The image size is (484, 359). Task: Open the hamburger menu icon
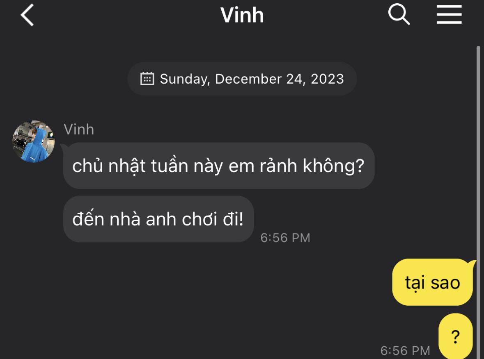pos(449,14)
